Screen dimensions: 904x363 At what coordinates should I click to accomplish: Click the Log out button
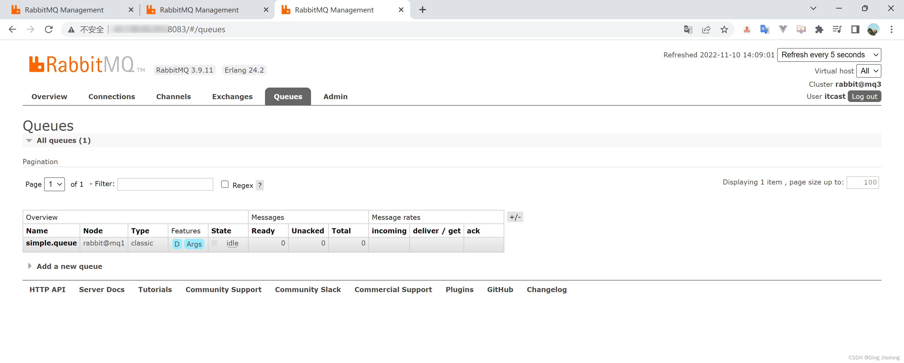coord(864,97)
